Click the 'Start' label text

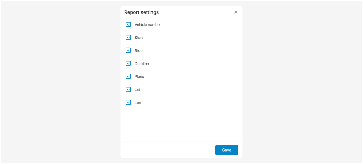pyautogui.click(x=139, y=38)
